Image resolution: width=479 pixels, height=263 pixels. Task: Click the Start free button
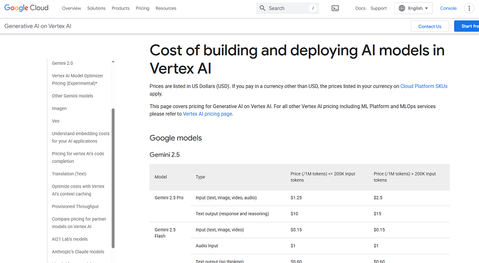[x=467, y=26]
